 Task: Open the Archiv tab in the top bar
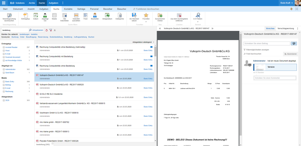32,3
